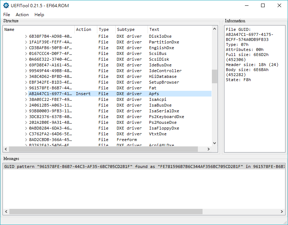Expand the IsaAcpi tree row
Screen dimensions: 288x225
click(26, 99)
